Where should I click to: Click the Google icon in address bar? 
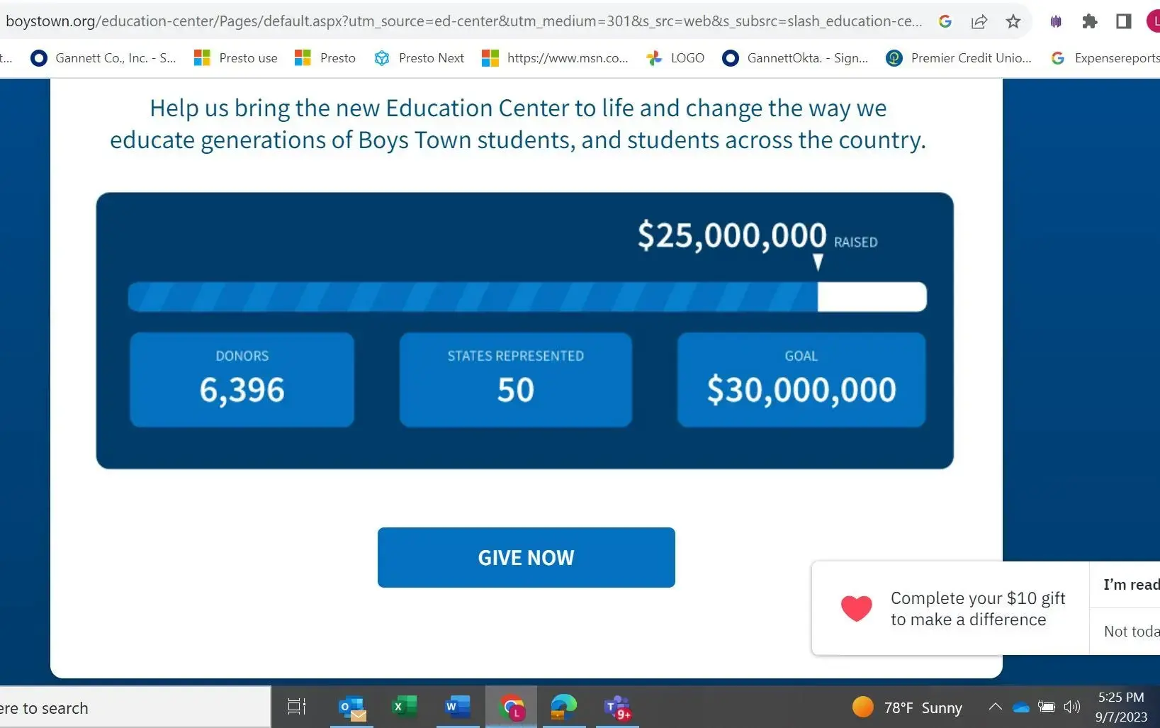pyautogui.click(x=945, y=21)
